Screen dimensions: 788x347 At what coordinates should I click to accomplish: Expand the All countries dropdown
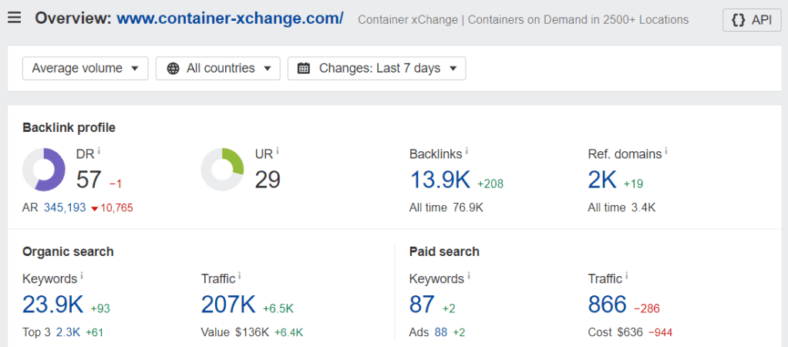click(x=221, y=68)
